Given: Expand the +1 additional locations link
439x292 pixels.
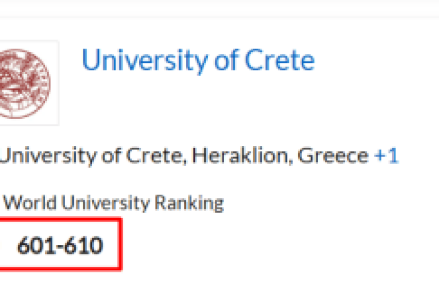Looking at the screenshot, I should pyautogui.click(x=386, y=156).
